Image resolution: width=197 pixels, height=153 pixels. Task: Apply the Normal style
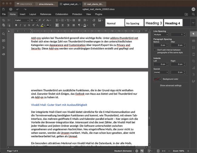pyautogui.click(x=115, y=23)
